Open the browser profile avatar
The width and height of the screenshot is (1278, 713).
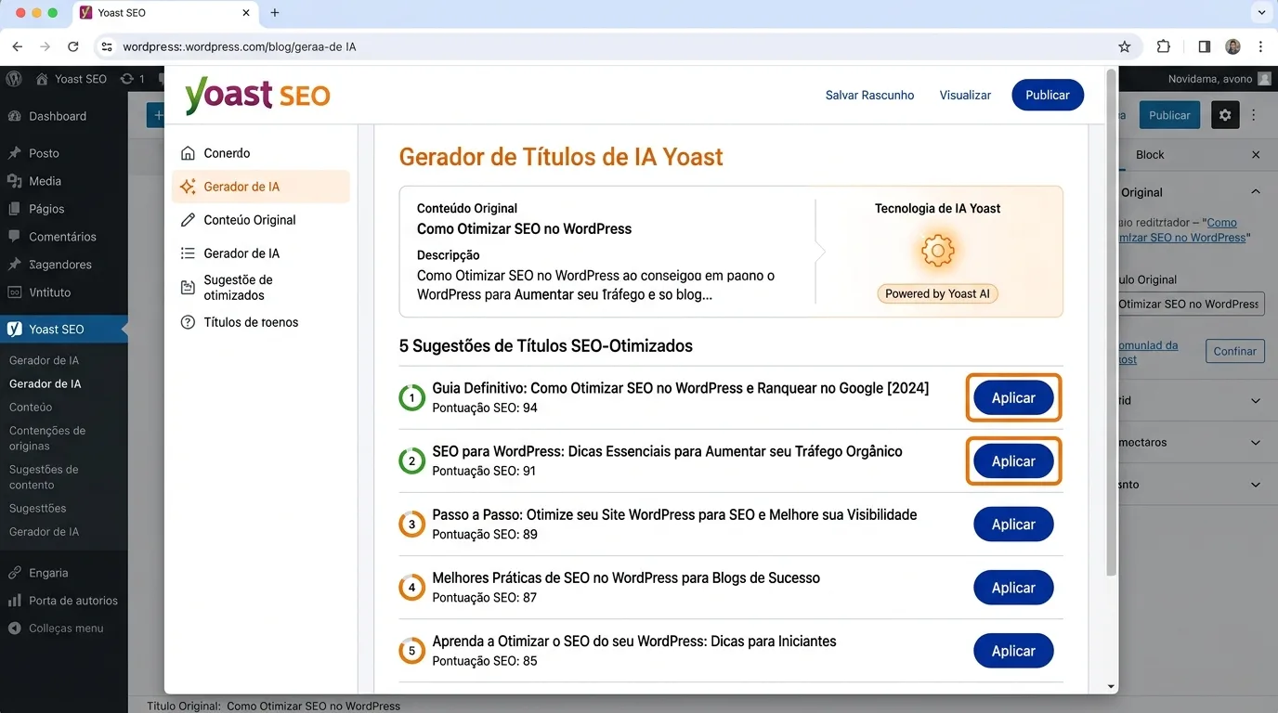click(1232, 46)
